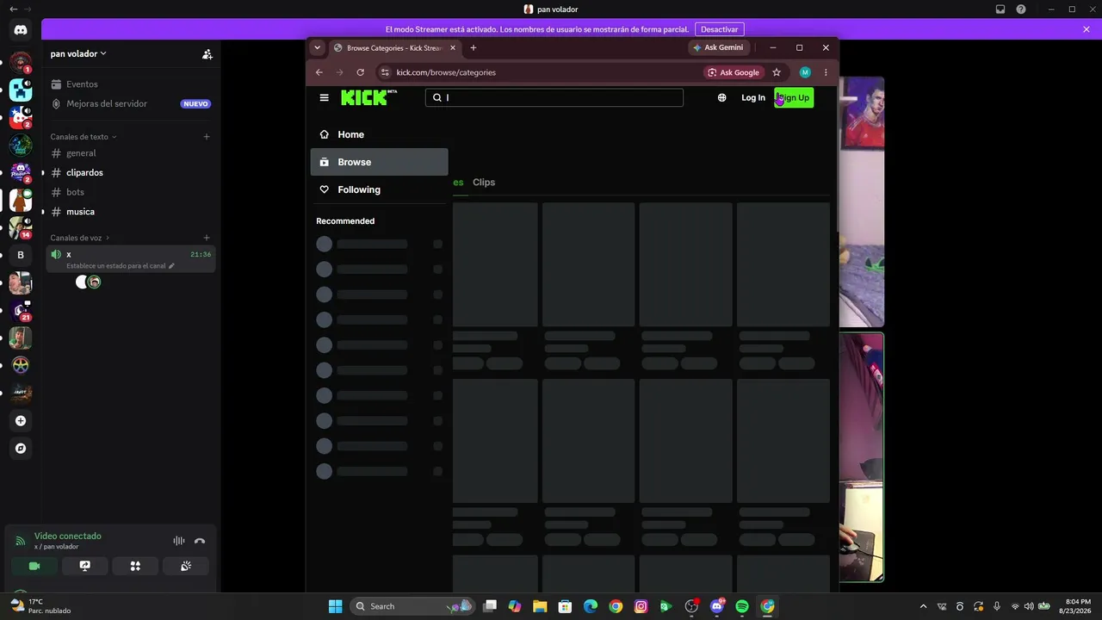Open the musica text channel
Image resolution: width=1102 pixels, height=620 pixels.
pyautogui.click(x=131, y=212)
